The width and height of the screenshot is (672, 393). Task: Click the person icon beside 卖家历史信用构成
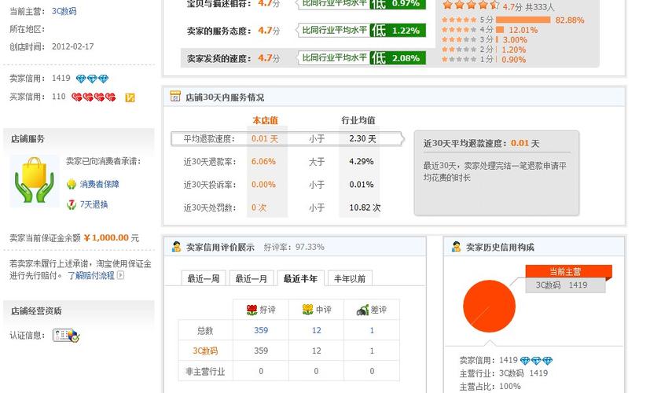point(456,247)
